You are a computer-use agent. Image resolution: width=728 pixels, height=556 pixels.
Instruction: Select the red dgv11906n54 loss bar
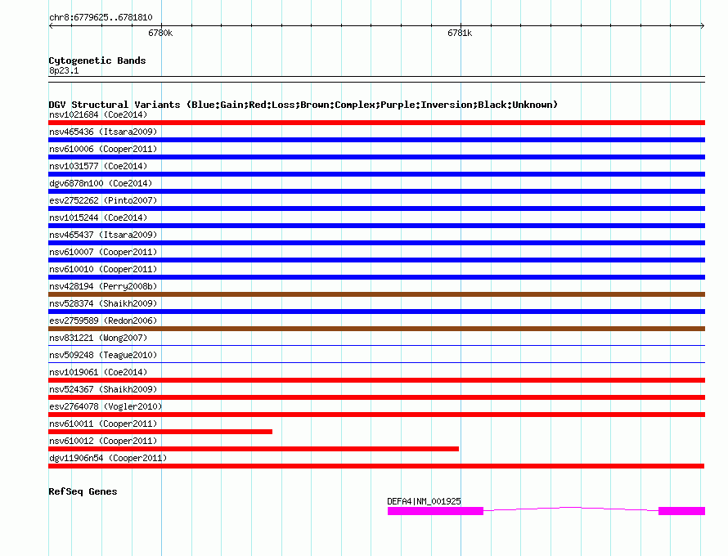click(x=376, y=466)
